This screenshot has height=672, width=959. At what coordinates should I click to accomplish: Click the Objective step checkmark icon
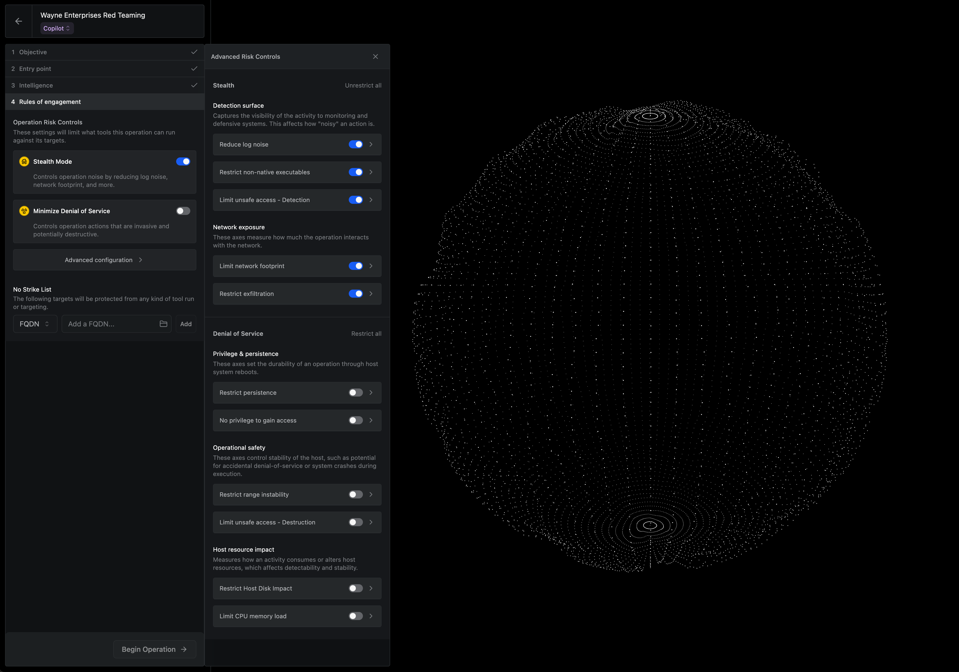pyautogui.click(x=194, y=52)
